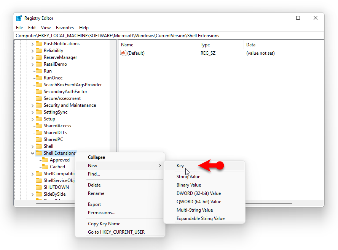
Task: Open the Edit menu
Action: point(32,28)
